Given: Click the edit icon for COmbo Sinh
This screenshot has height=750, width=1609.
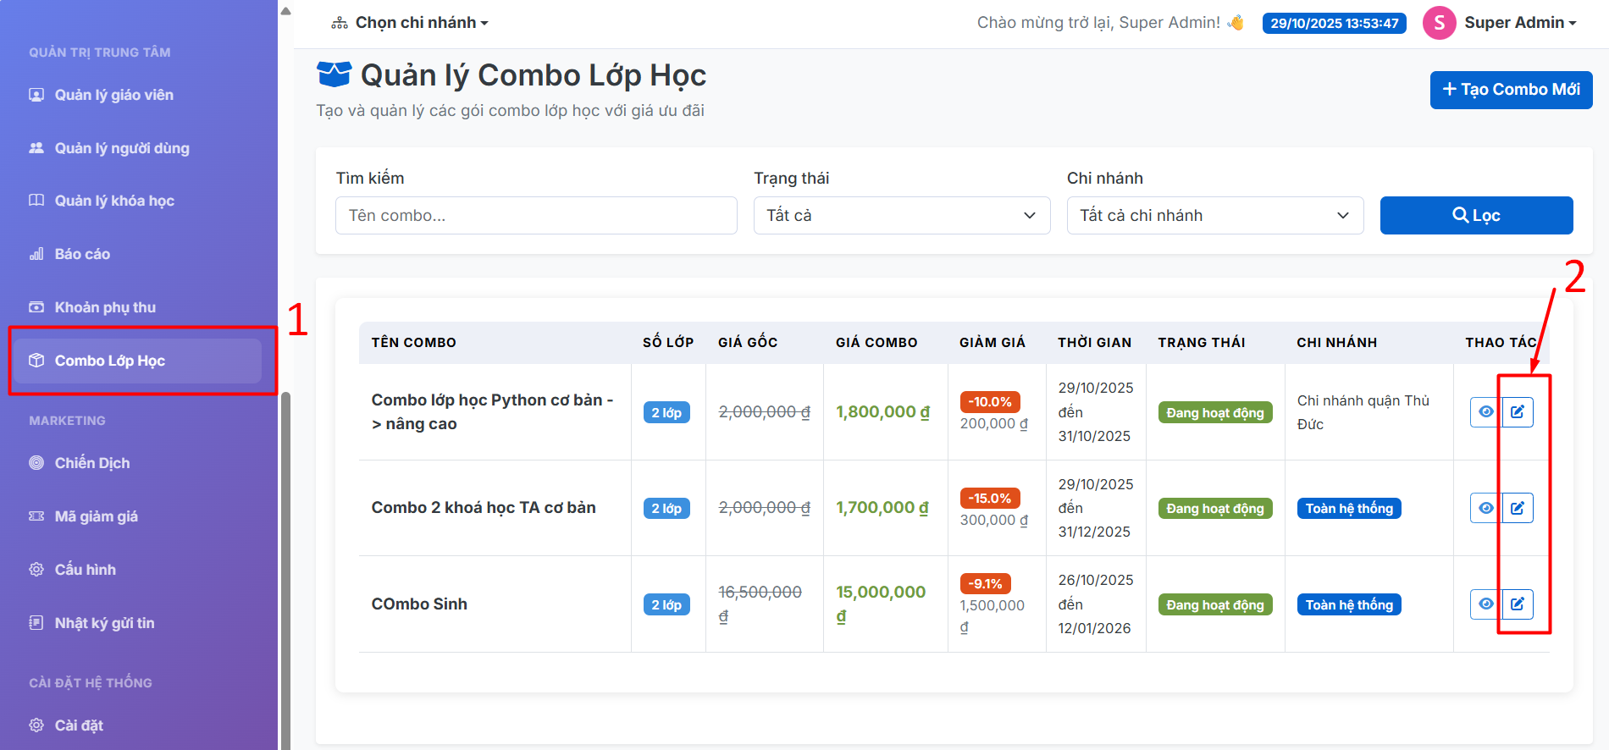Looking at the screenshot, I should point(1518,604).
